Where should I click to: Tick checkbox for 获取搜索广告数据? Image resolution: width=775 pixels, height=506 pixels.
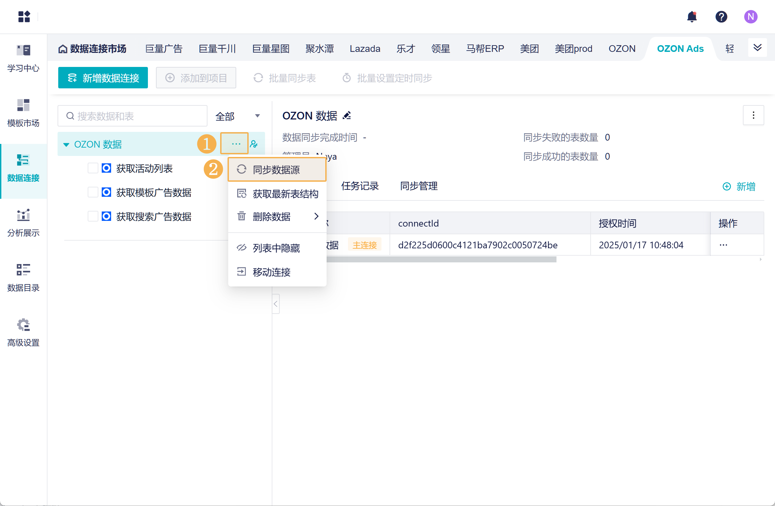(x=93, y=216)
